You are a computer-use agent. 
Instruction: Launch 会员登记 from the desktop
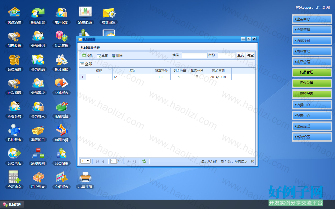pyautogui.click(x=38, y=39)
